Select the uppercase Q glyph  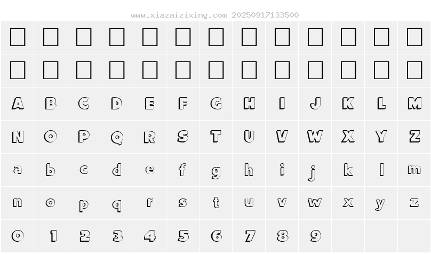coord(117,137)
